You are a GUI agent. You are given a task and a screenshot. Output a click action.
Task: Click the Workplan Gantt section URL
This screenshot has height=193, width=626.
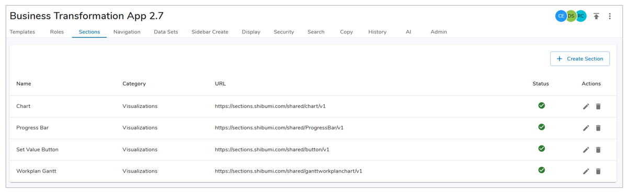point(289,171)
